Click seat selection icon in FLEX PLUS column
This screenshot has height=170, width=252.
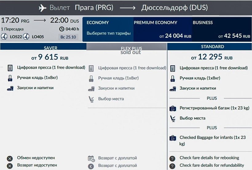(92, 99)
